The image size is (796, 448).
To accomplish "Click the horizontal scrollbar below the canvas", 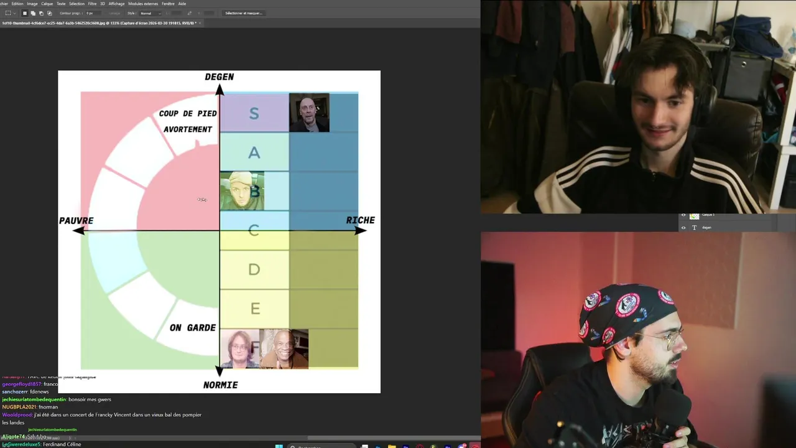I will pyautogui.click(x=395, y=438).
